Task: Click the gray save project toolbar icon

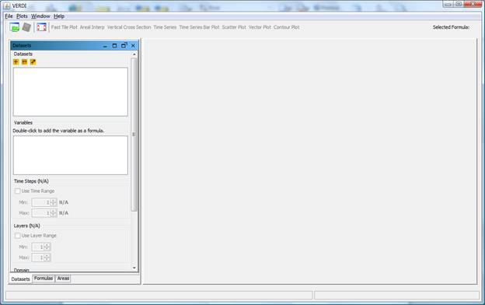Action: click(26, 27)
